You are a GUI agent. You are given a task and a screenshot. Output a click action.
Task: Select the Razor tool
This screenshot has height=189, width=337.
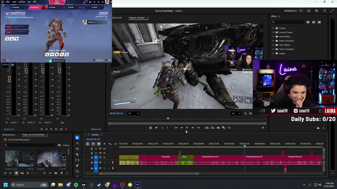click(77, 154)
